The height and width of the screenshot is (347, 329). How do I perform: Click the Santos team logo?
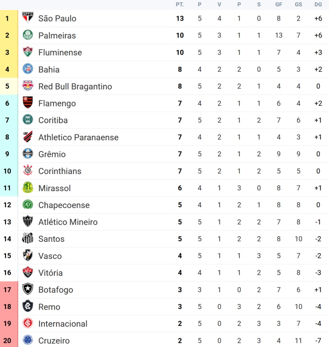28,239
